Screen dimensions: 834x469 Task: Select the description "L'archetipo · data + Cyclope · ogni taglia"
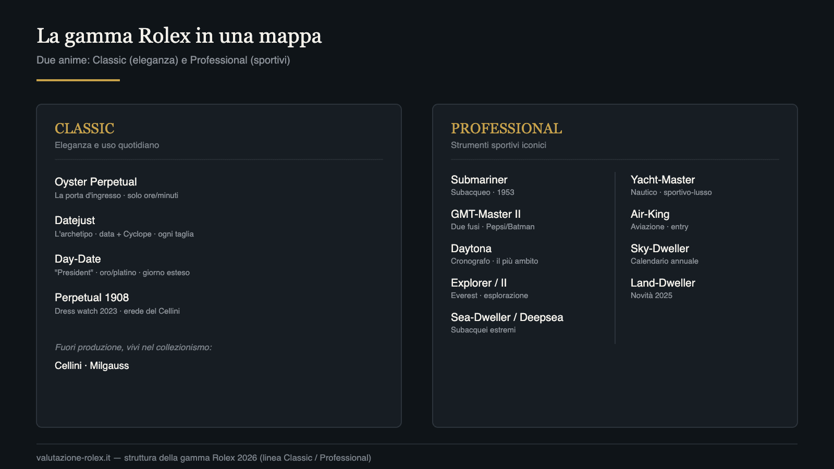click(124, 234)
